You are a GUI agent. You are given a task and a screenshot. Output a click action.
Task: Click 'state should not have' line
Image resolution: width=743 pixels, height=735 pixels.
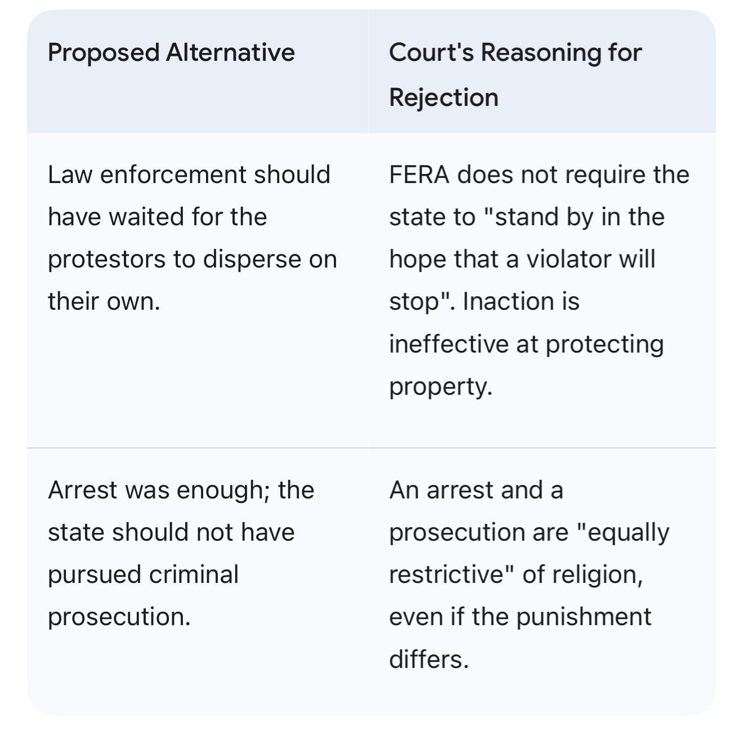click(171, 532)
